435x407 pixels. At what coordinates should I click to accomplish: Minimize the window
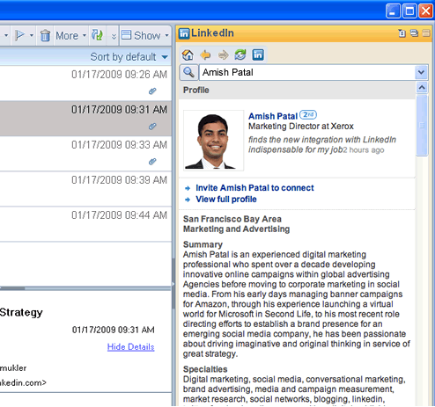point(393,11)
